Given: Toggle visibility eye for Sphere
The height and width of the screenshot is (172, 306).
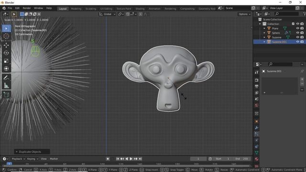Looking at the screenshot, I should (x=297, y=33).
